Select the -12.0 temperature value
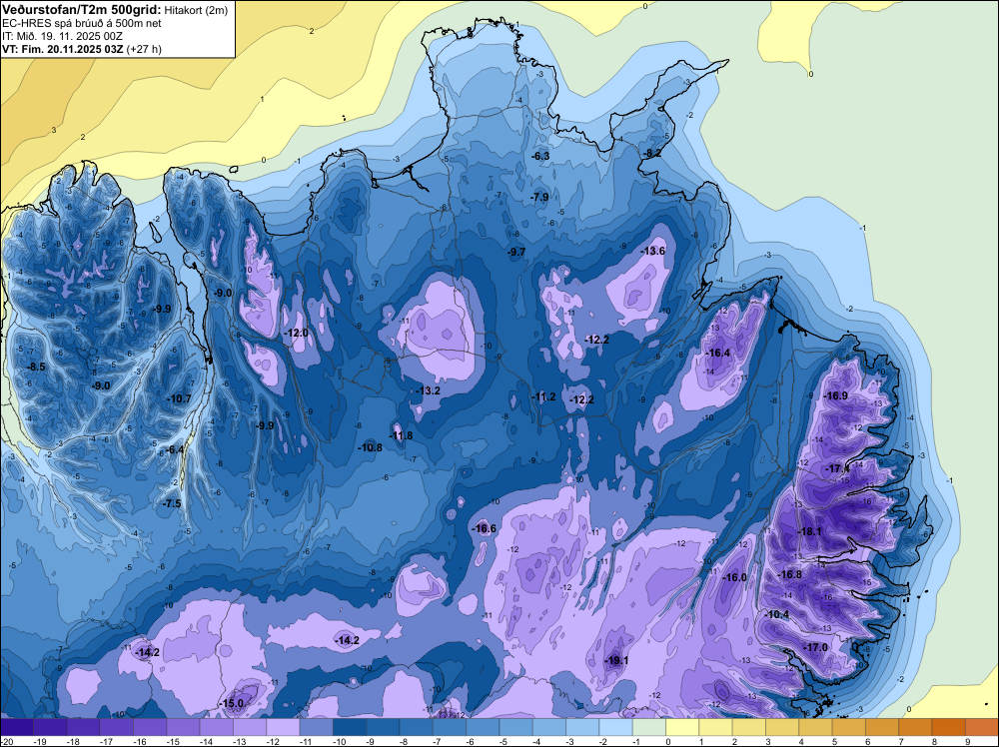The image size is (999, 747). (296, 333)
